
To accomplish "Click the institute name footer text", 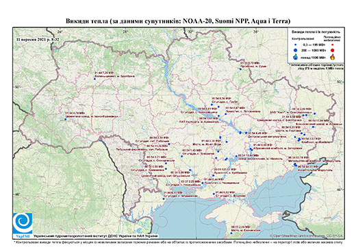I will click(x=96, y=236).
